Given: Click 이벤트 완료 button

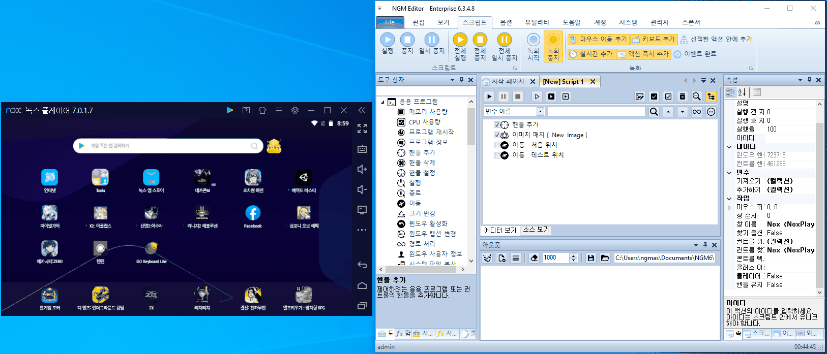Looking at the screenshot, I should [x=695, y=54].
